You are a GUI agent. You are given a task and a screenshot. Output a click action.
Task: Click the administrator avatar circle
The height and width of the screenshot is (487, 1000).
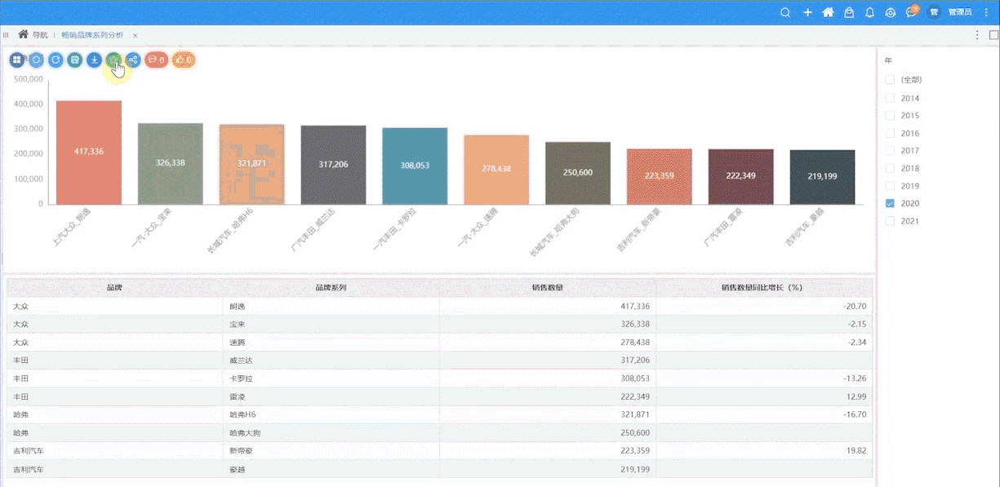(x=934, y=12)
